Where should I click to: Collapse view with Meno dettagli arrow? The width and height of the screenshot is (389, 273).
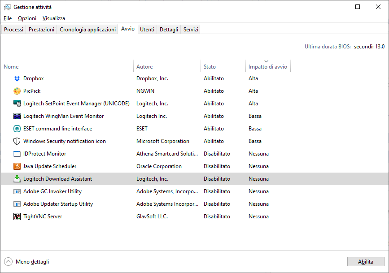8,262
